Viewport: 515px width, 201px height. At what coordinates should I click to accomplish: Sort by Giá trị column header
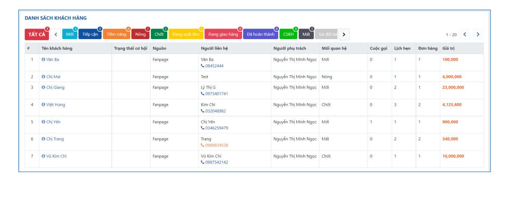[x=449, y=48]
